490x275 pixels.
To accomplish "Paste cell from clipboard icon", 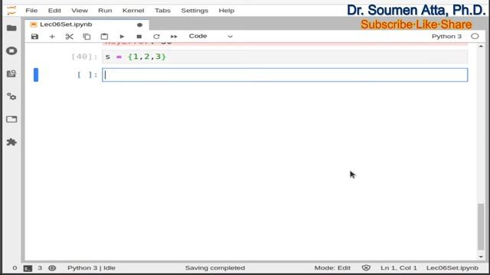I will pos(104,37).
